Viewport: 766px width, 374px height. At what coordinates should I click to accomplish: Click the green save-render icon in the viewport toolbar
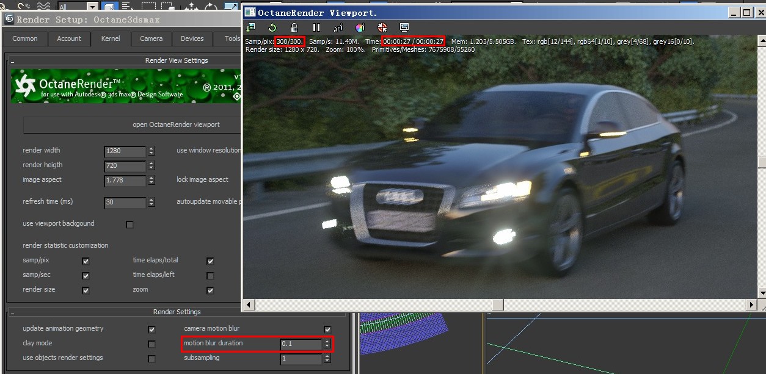click(250, 27)
